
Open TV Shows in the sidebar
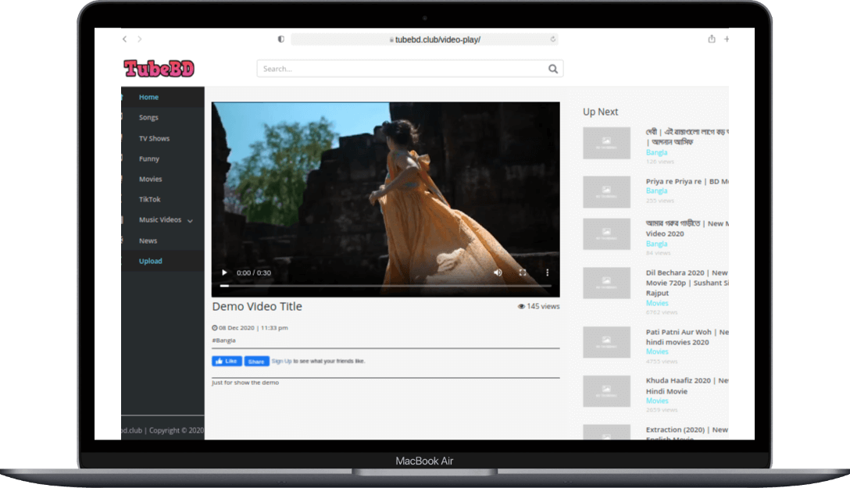point(154,139)
